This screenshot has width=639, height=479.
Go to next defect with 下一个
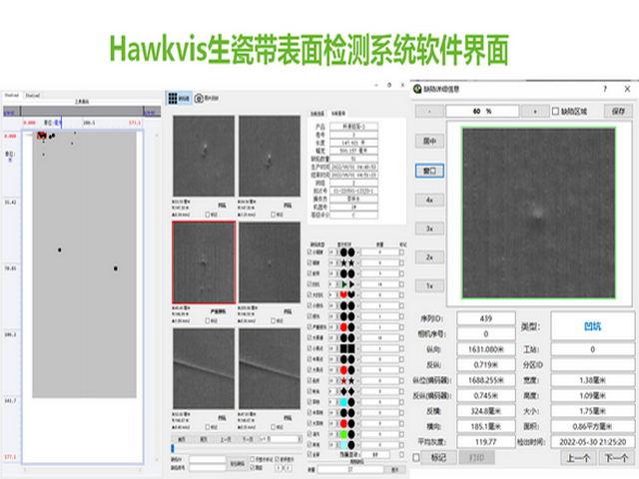click(x=615, y=458)
